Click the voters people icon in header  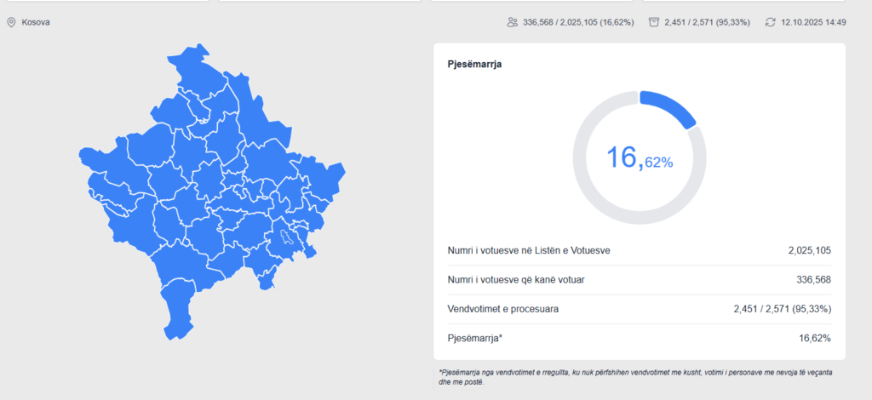[x=512, y=22]
